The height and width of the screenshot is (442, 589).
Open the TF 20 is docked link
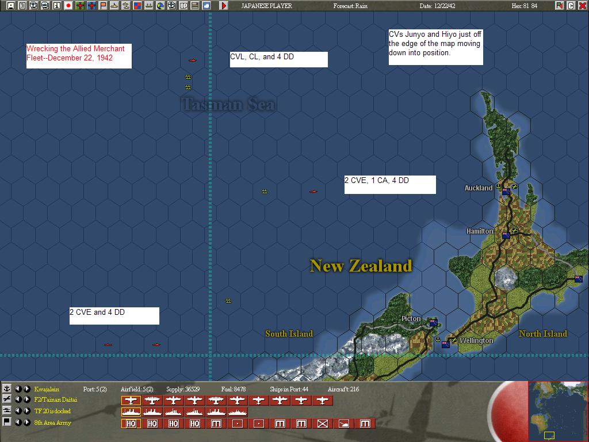pos(52,411)
